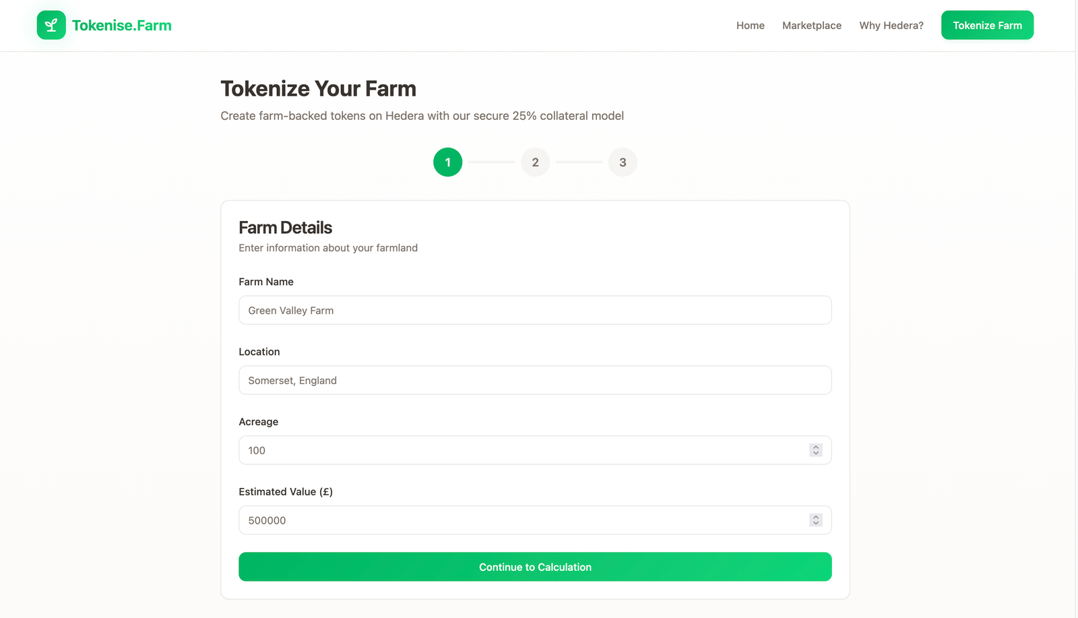Viewport: 1078px width, 618px height.
Task: Increment Estimated Value using up arrow
Action: pos(816,518)
